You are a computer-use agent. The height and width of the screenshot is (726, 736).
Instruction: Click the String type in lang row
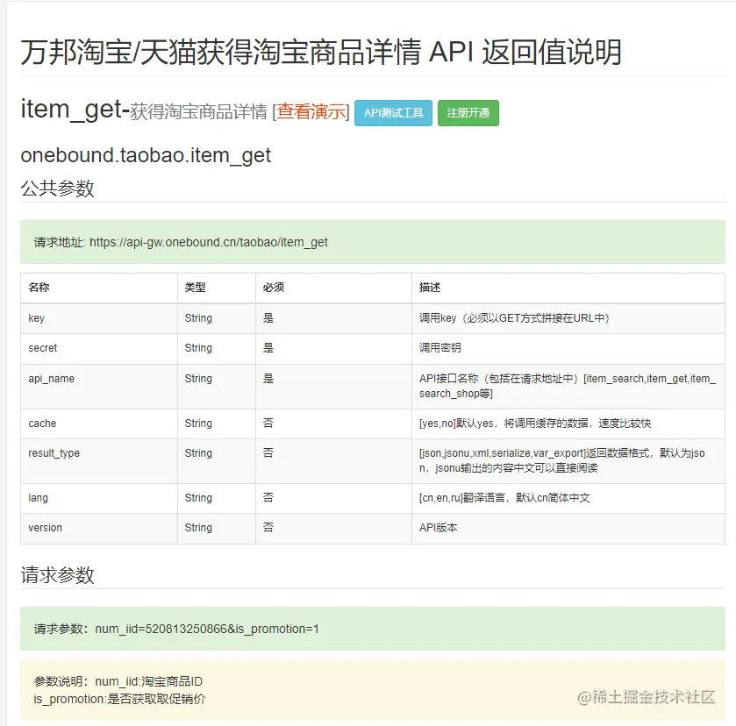pos(198,498)
